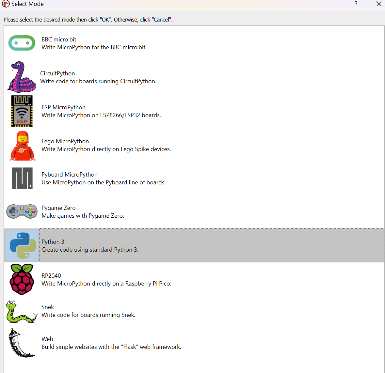Open the help question mark button

coord(356,4)
